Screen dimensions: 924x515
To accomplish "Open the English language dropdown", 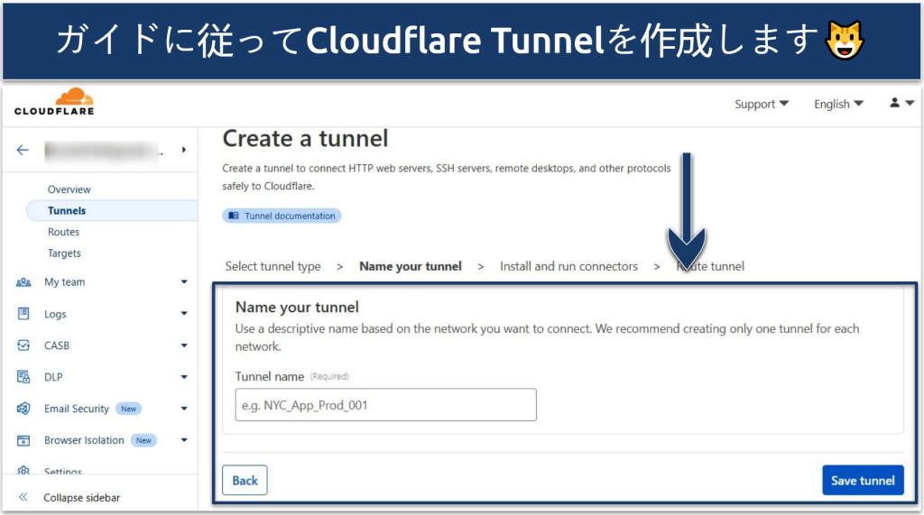I will click(x=838, y=104).
